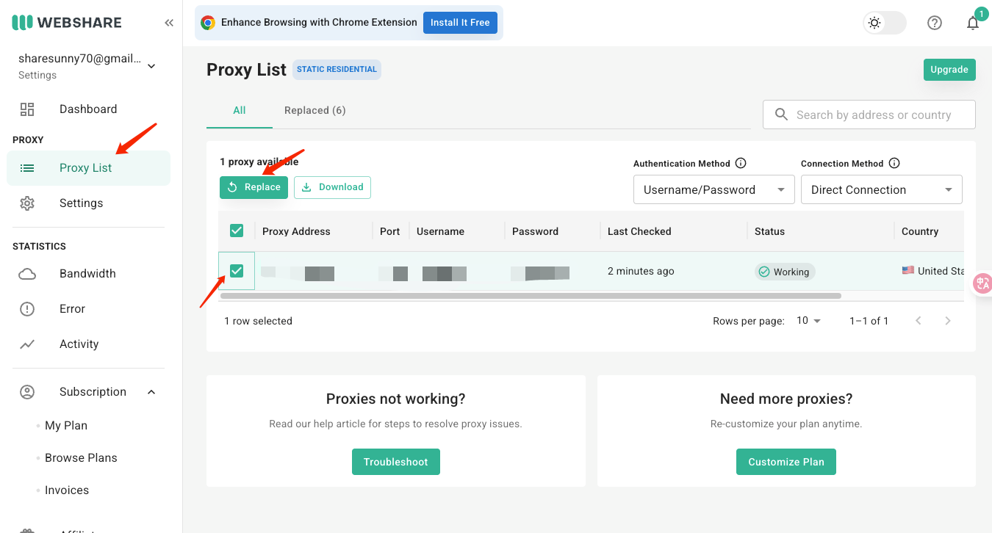Toggle the light/dark theme switch
The width and height of the screenshot is (992, 533).
pyautogui.click(x=885, y=23)
